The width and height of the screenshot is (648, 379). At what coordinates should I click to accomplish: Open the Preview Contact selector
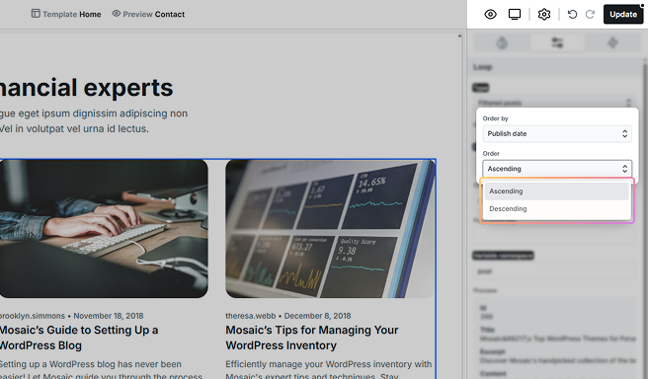[148, 14]
